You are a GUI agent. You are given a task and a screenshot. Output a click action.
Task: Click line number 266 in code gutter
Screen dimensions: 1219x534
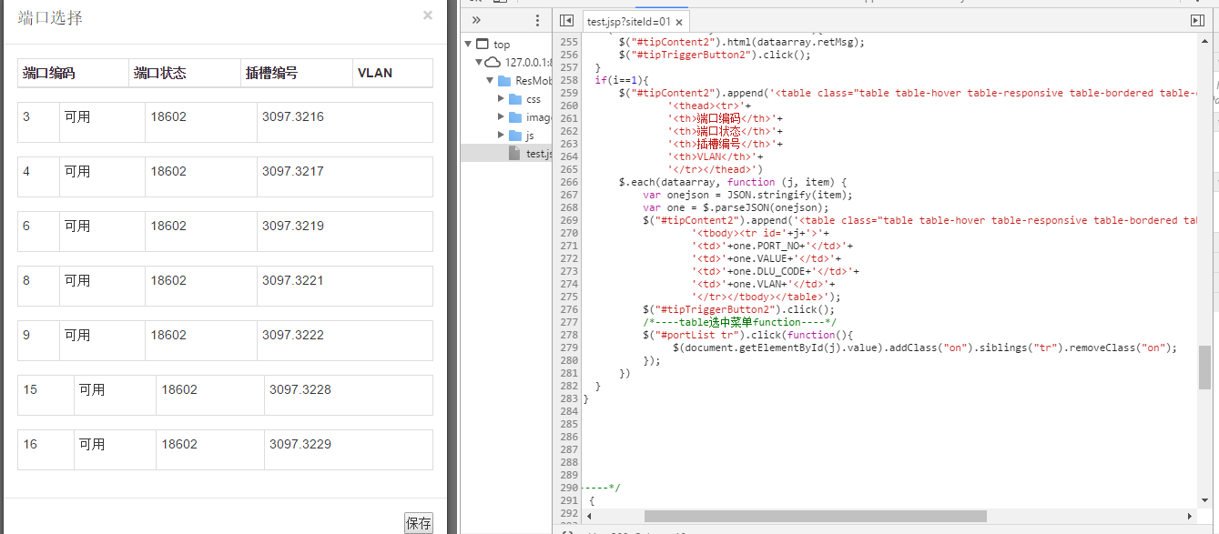tap(568, 182)
